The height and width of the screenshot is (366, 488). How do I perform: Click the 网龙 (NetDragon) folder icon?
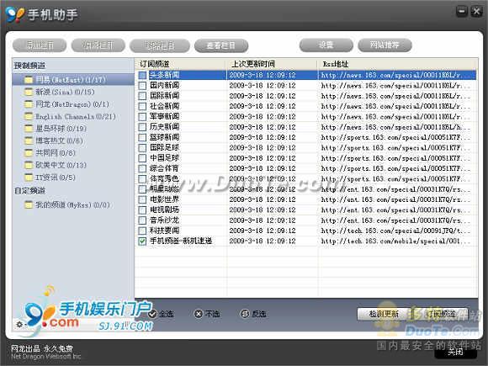click(29, 104)
